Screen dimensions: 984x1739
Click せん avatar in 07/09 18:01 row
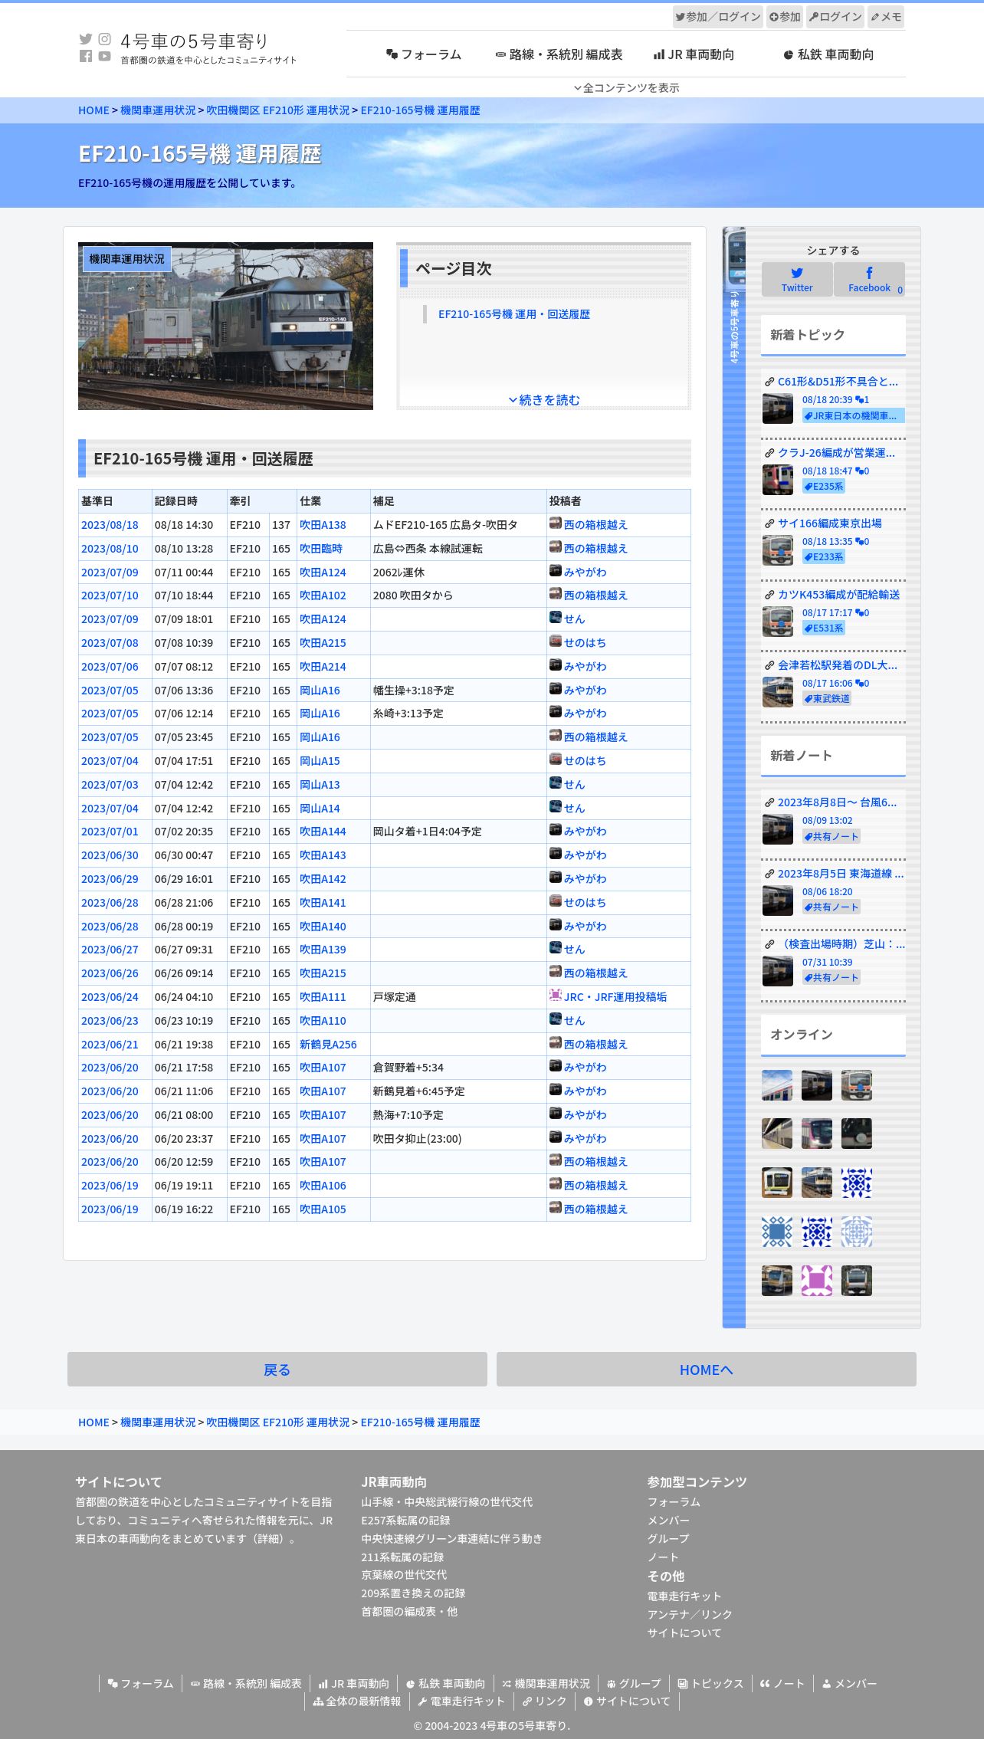[x=556, y=618]
